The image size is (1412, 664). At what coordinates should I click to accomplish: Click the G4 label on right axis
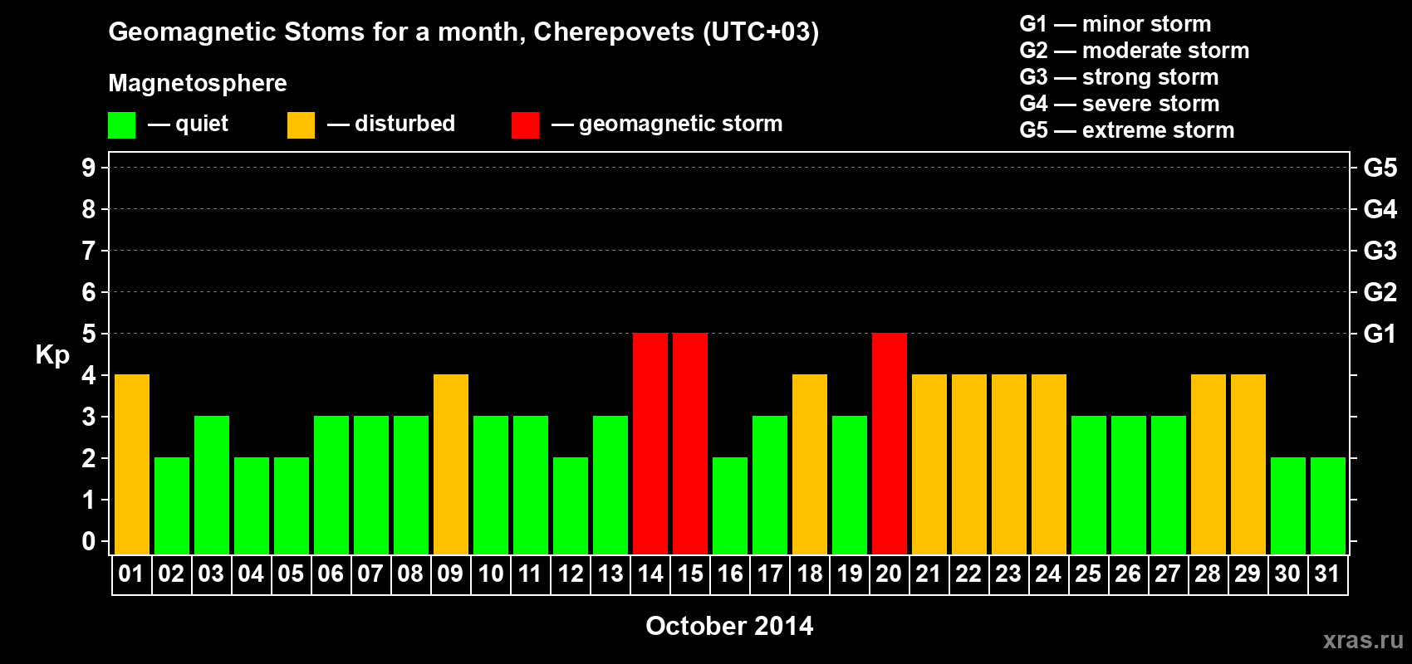(x=1380, y=209)
